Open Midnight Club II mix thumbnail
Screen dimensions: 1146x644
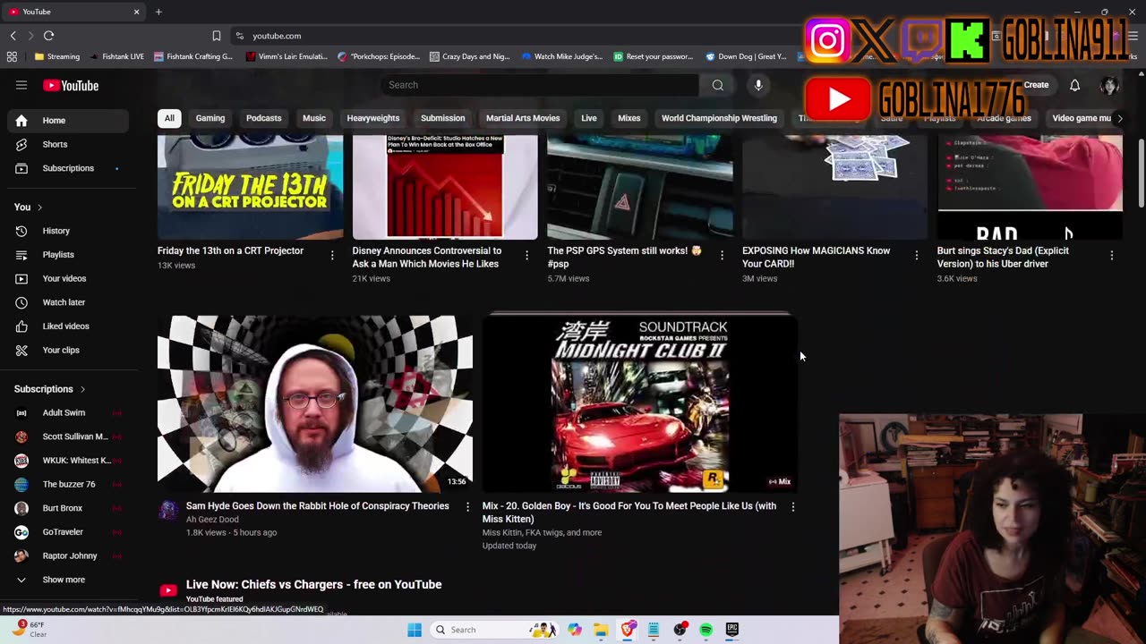point(639,403)
